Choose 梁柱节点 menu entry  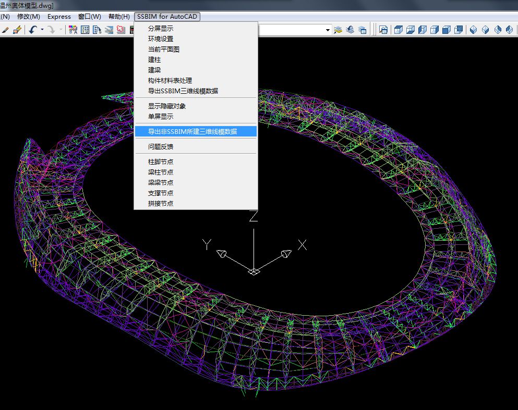[196, 172]
